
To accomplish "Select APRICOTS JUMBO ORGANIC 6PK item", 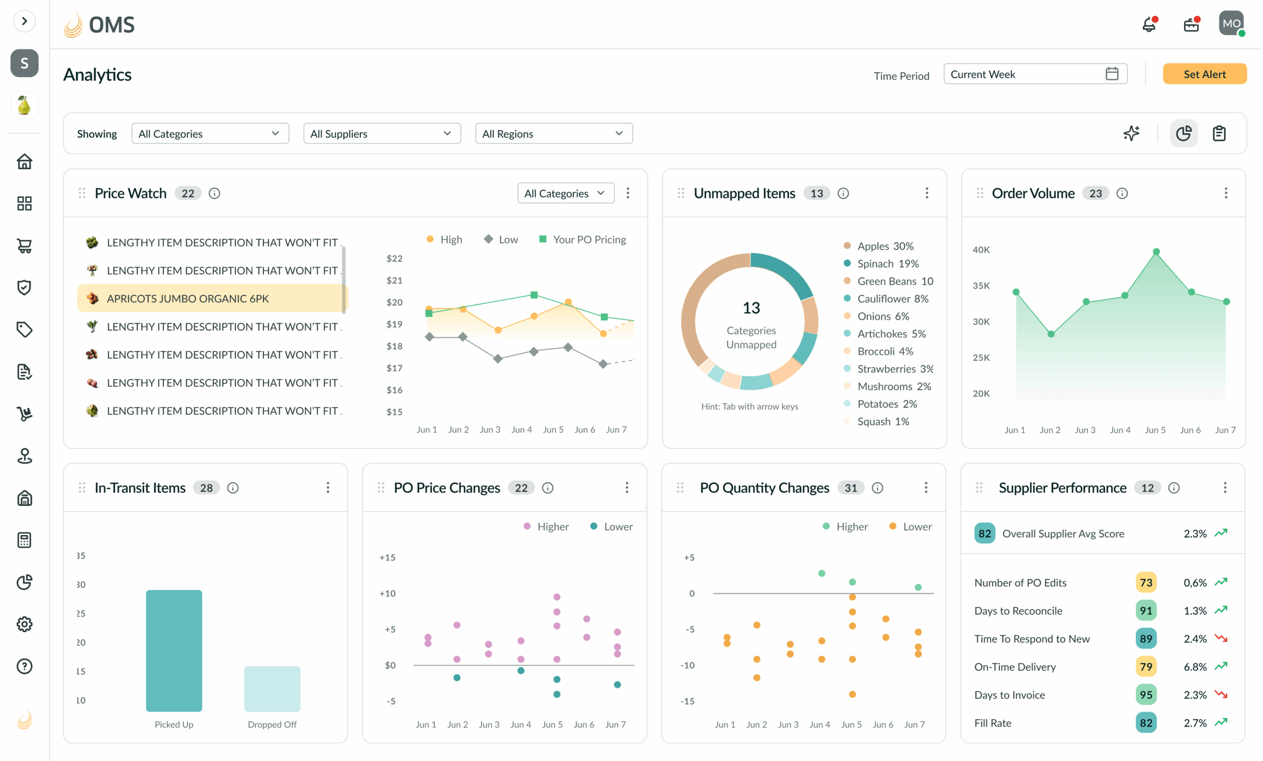I will tap(212, 298).
